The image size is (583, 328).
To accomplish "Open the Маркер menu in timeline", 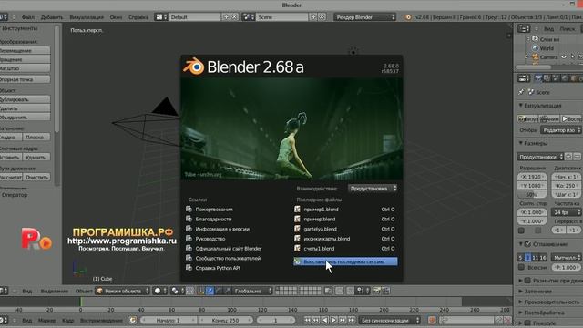I will coord(46,320).
